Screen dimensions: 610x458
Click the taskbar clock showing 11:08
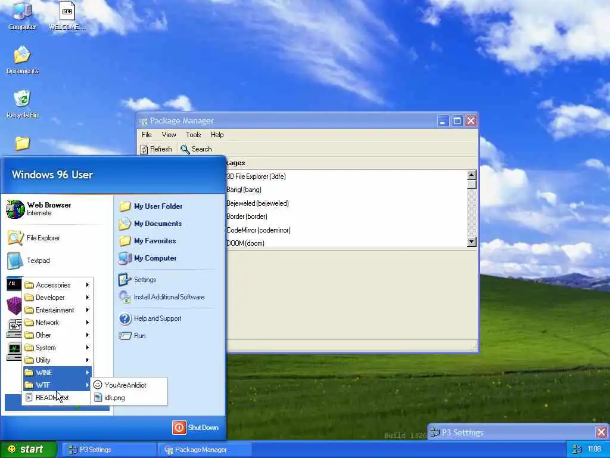pos(594,449)
